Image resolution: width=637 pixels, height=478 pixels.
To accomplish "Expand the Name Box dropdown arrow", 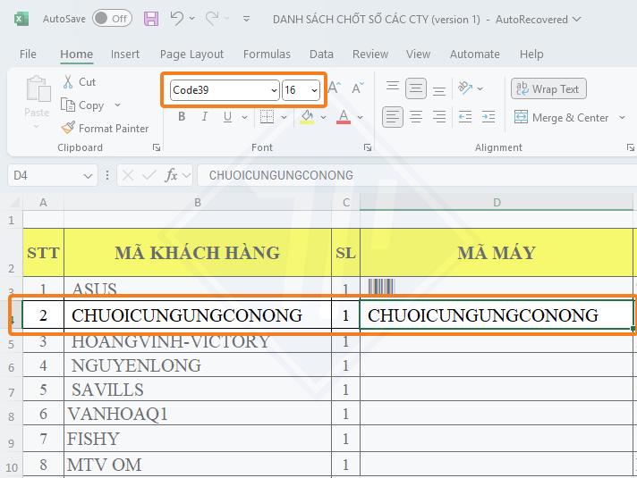I will tap(88, 176).
